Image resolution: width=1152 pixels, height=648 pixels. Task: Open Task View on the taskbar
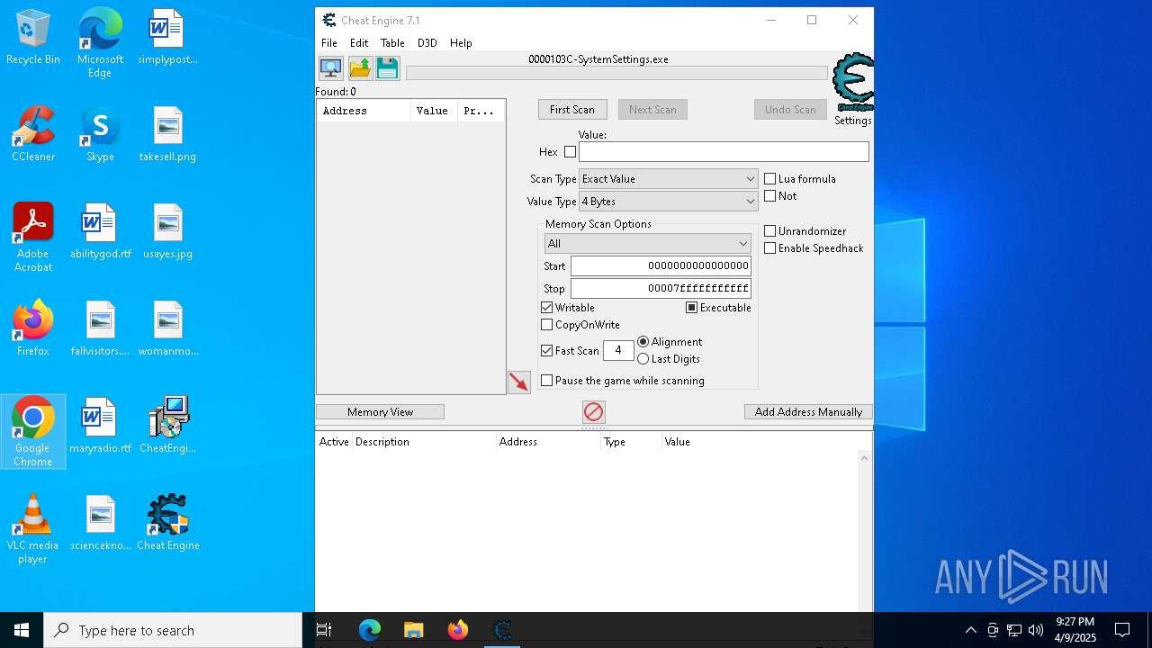(324, 630)
